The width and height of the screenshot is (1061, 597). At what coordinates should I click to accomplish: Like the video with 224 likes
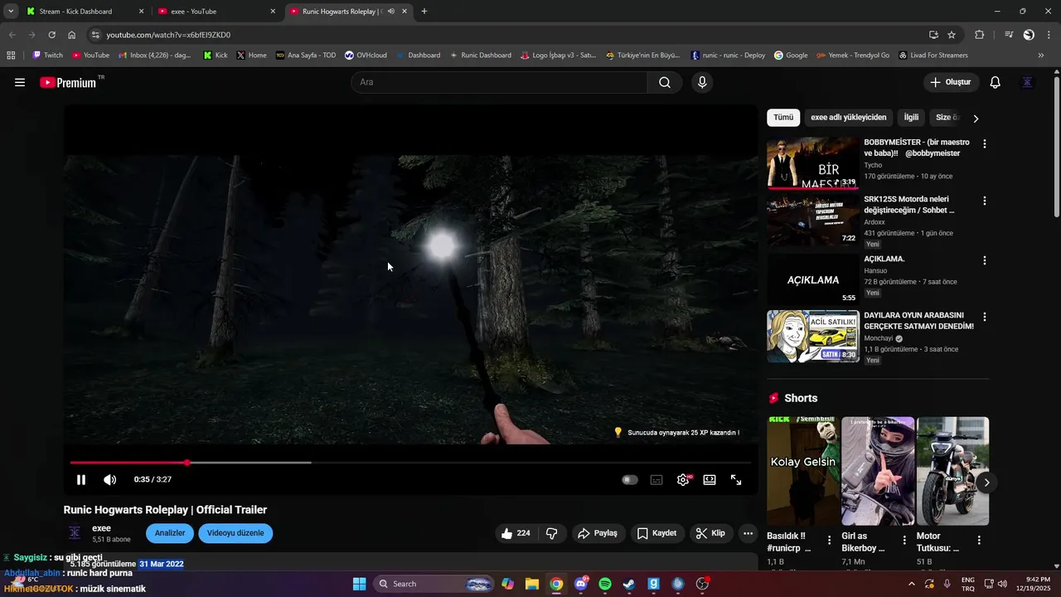pyautogui.click(x=515, y=533)
